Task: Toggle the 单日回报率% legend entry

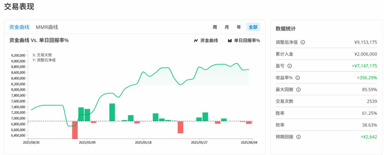Action: click(x=244, y=40)
